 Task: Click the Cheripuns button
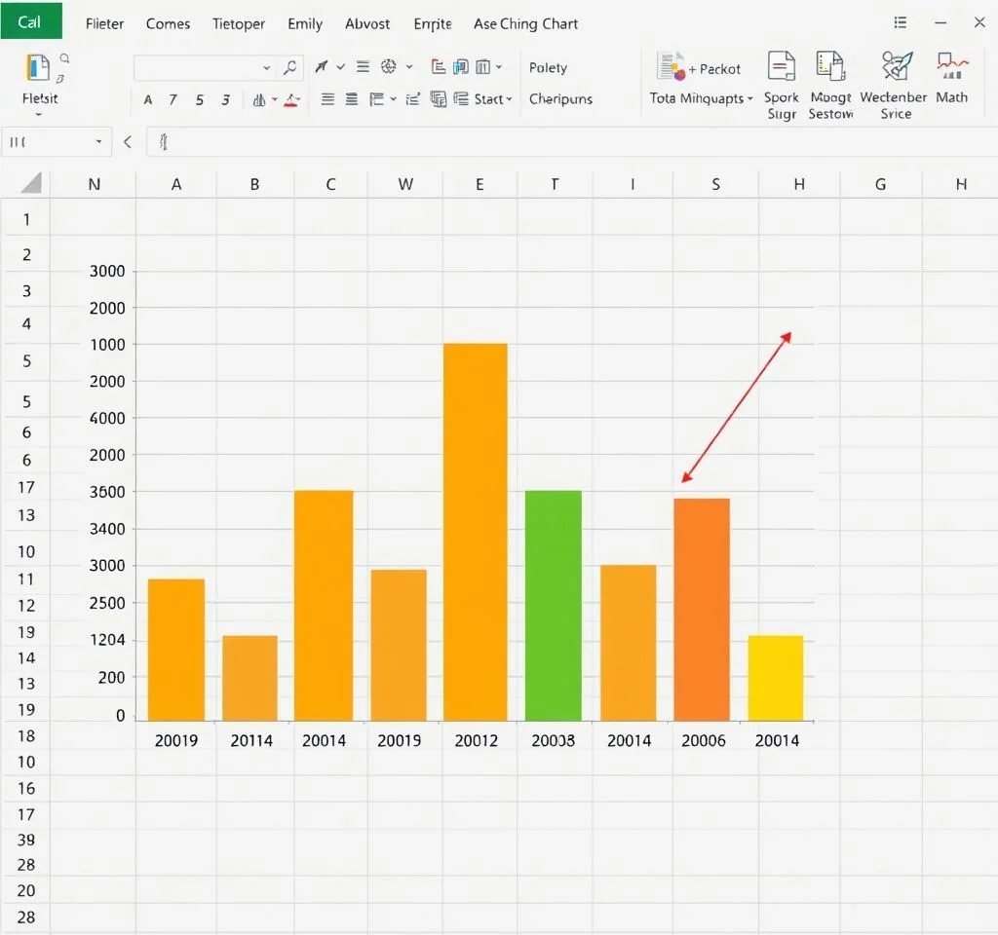pos(560,98)
